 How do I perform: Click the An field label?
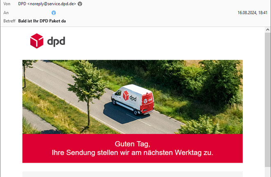point(6,13)
